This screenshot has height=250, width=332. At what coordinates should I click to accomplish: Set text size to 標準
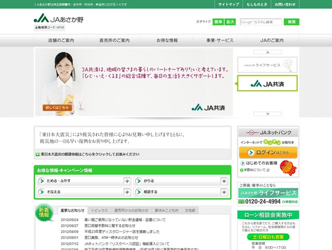(218, 22)
